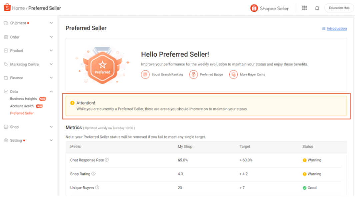The width and height of the screenshot is (360, 200).
Task: Open the apps grid menu icon
Action: 304,8
